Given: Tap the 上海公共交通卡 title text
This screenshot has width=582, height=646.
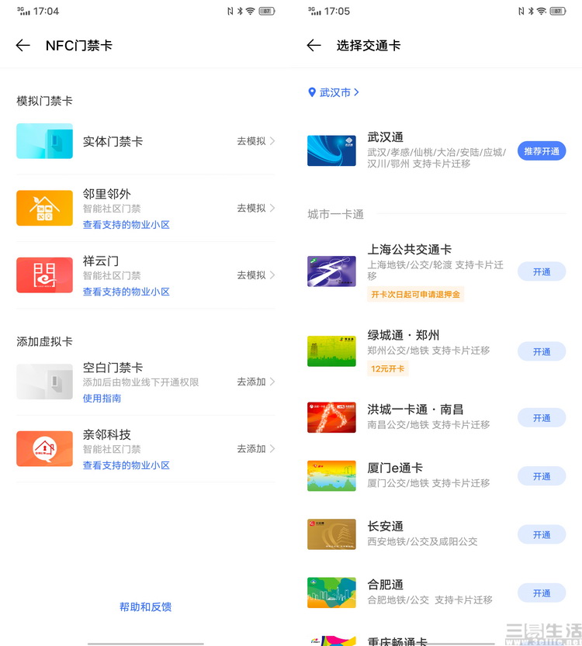Looking at the screenshot, I should point(409,249).
